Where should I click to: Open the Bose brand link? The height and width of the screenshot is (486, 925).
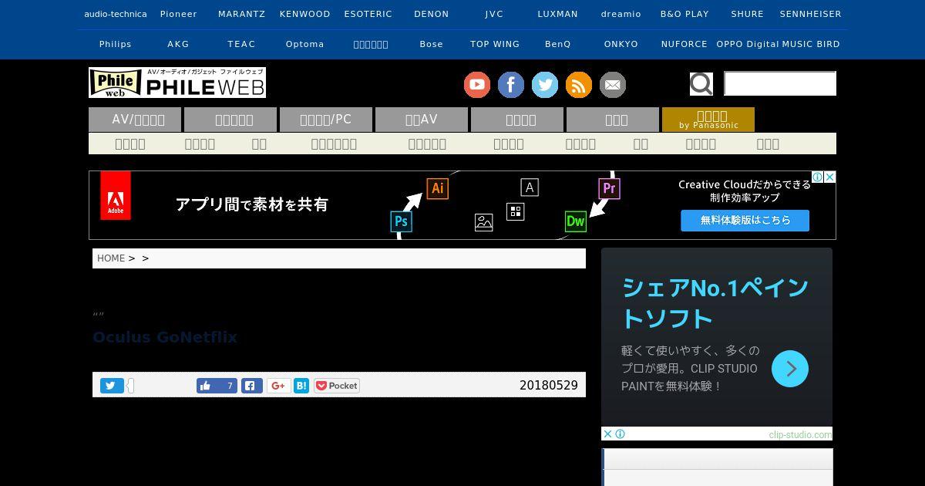point(432,44)
